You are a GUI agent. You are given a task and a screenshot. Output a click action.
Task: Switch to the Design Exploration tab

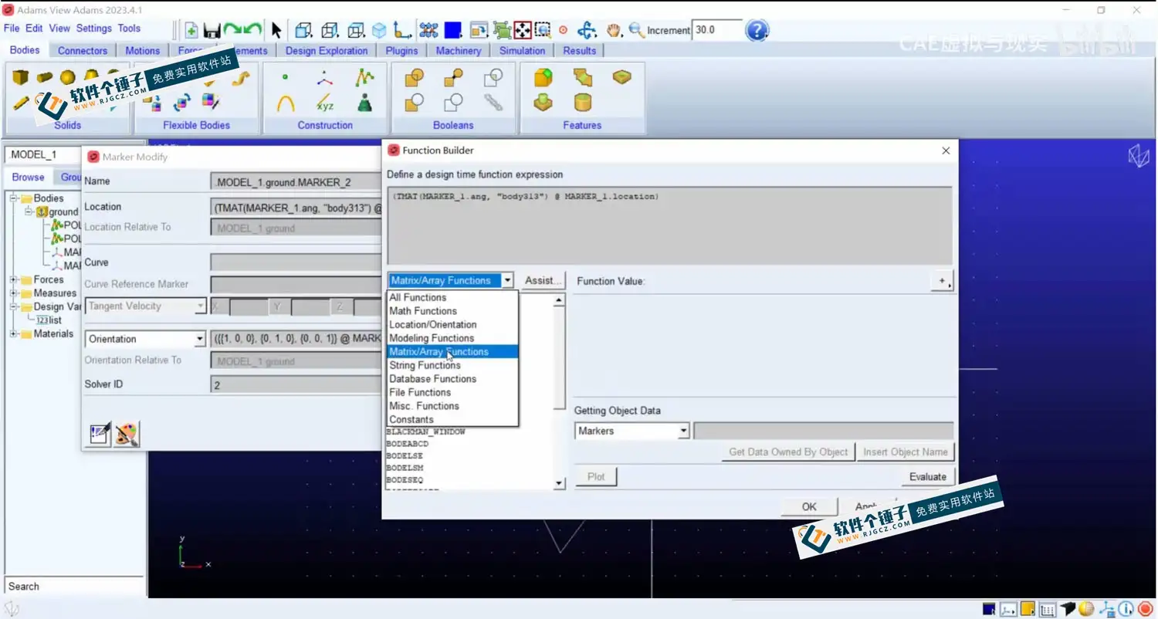coord(327,51)
